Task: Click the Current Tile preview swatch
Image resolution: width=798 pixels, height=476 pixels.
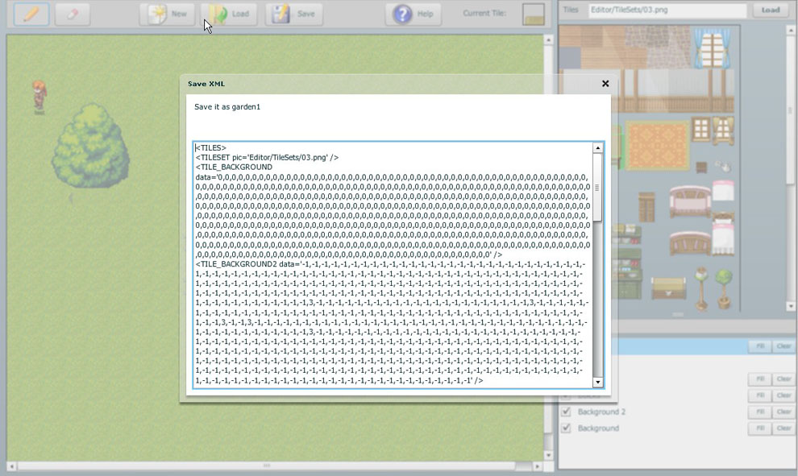Action: pyautogui.click(x=533, y=14)
